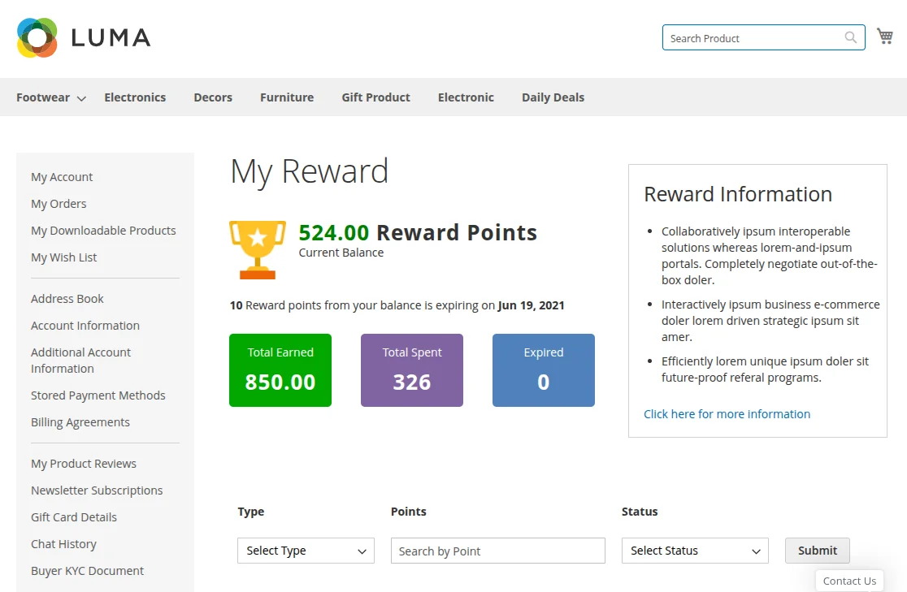The width and height of the screenshot is (907, 592).
Task: Open the Gift Card Details page
Action: point(73,516)
